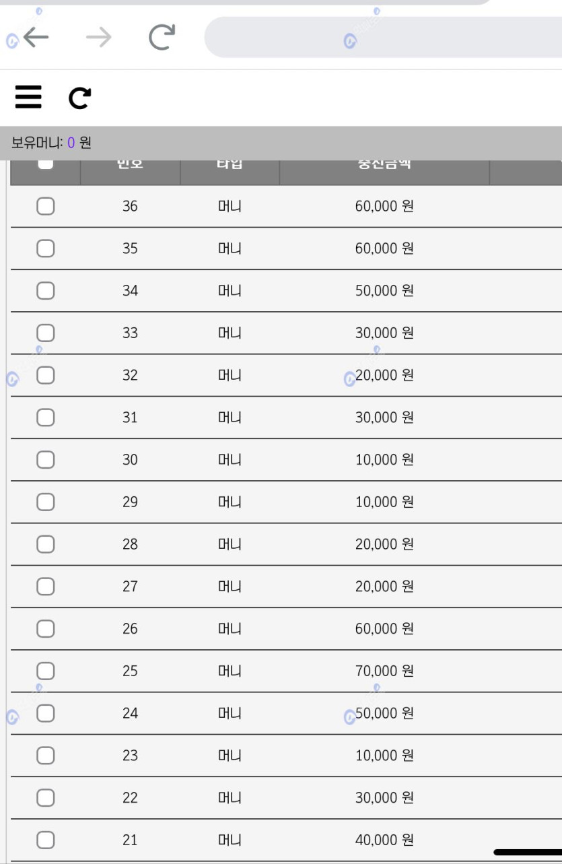Click the 50,000 원 amount in row 34

(384, 291)
